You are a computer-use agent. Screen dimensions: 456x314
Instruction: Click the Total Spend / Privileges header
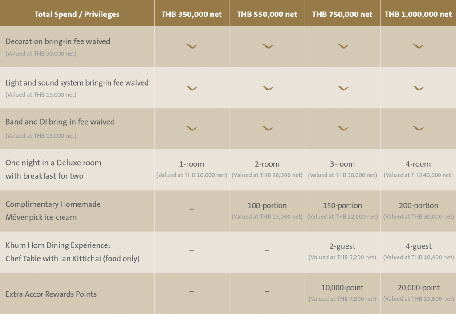(77, 14)
